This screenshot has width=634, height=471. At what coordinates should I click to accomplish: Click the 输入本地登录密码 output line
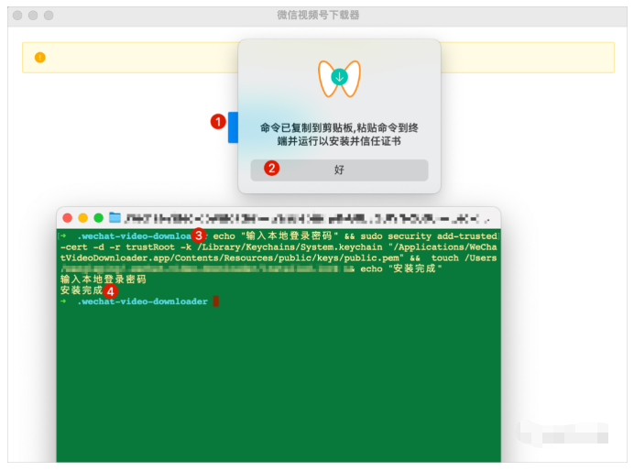tap(103, 279)
